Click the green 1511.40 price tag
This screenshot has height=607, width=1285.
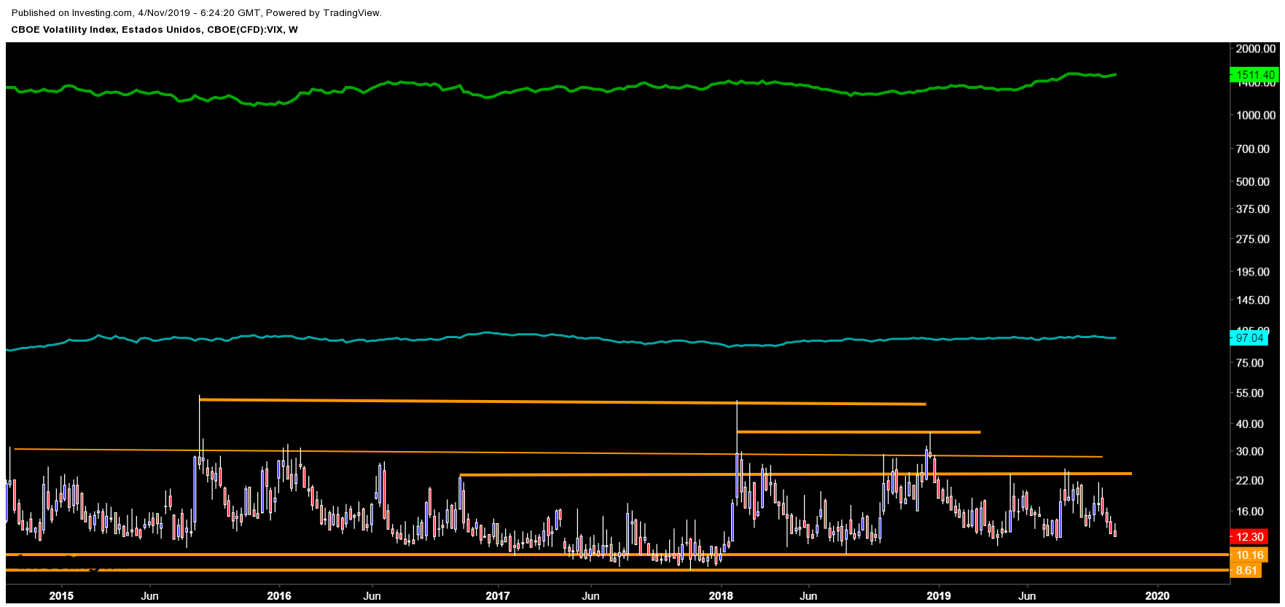coord(1255,75)
